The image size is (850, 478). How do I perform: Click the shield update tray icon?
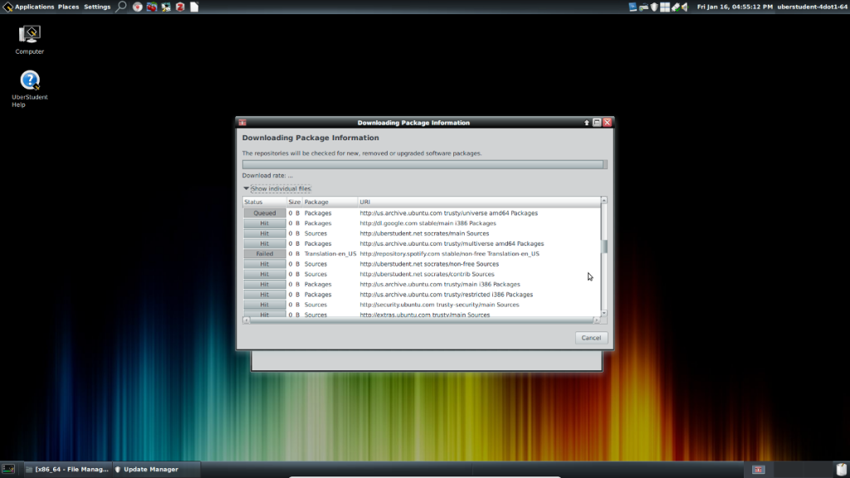tap(654, 7)
